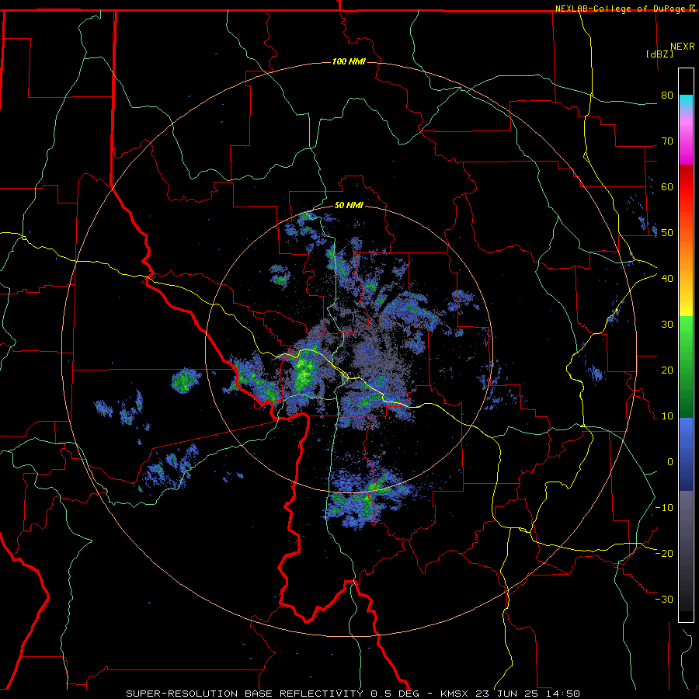The height and width of the screenshot is (699, 699).
Task: Click the "[dBZ]" unit label
Action: coord(659,54)
